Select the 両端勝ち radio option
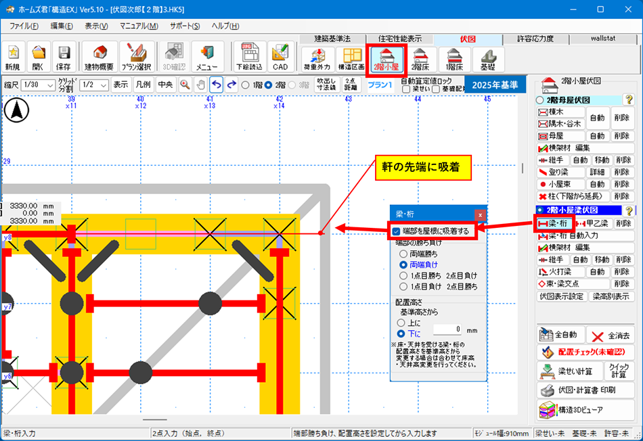 click(x=403, y=254)
